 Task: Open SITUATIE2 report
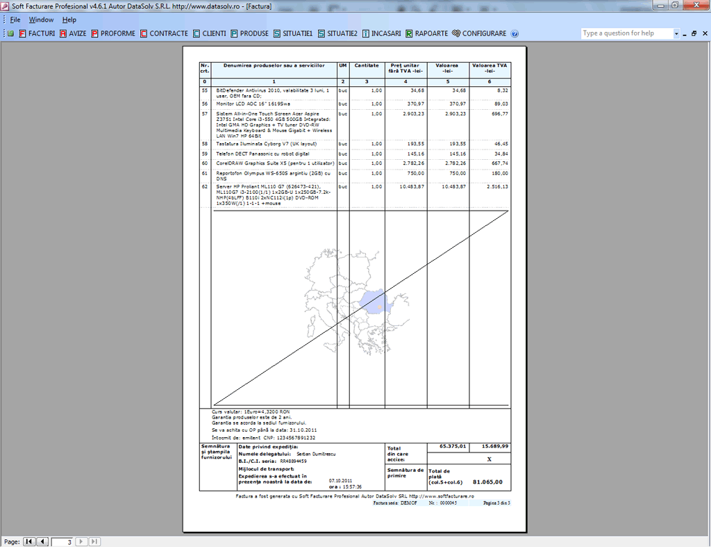[337, 33]
